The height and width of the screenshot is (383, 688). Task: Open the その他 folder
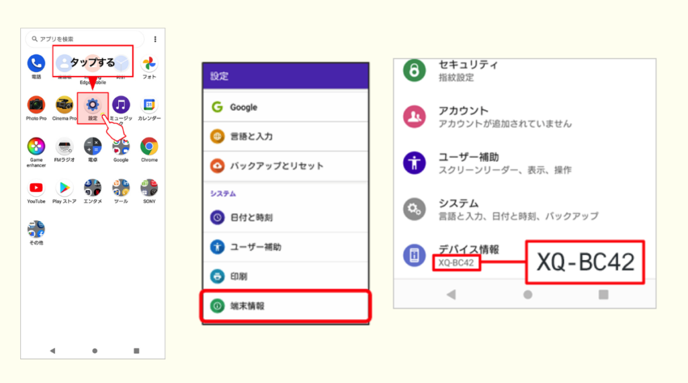[x=36, y=230]
